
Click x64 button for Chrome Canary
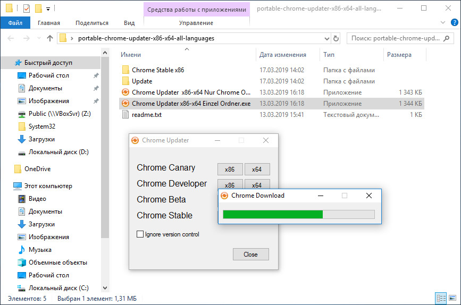[x=257, y=170]
